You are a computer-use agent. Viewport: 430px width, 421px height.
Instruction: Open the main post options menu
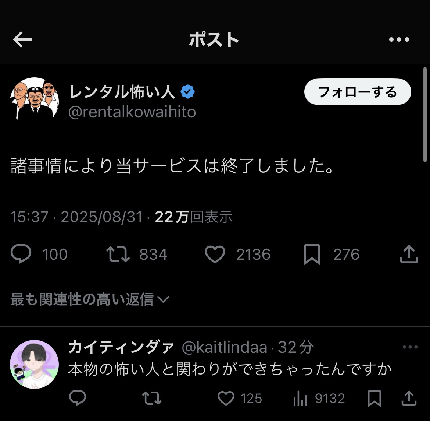pos(399,39)
